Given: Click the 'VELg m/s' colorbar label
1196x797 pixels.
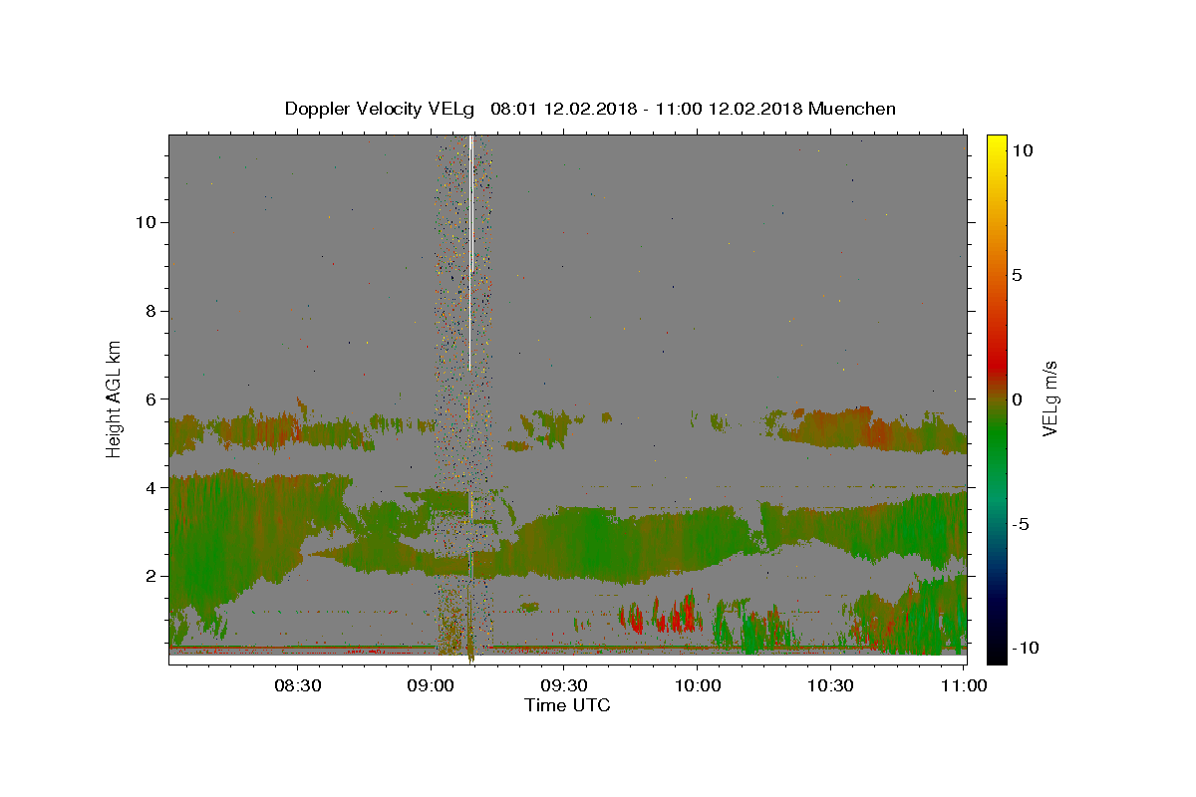Looking at the screenshot, I should [1049, 398].
